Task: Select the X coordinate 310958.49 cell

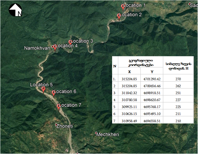Action: (129, 121)
